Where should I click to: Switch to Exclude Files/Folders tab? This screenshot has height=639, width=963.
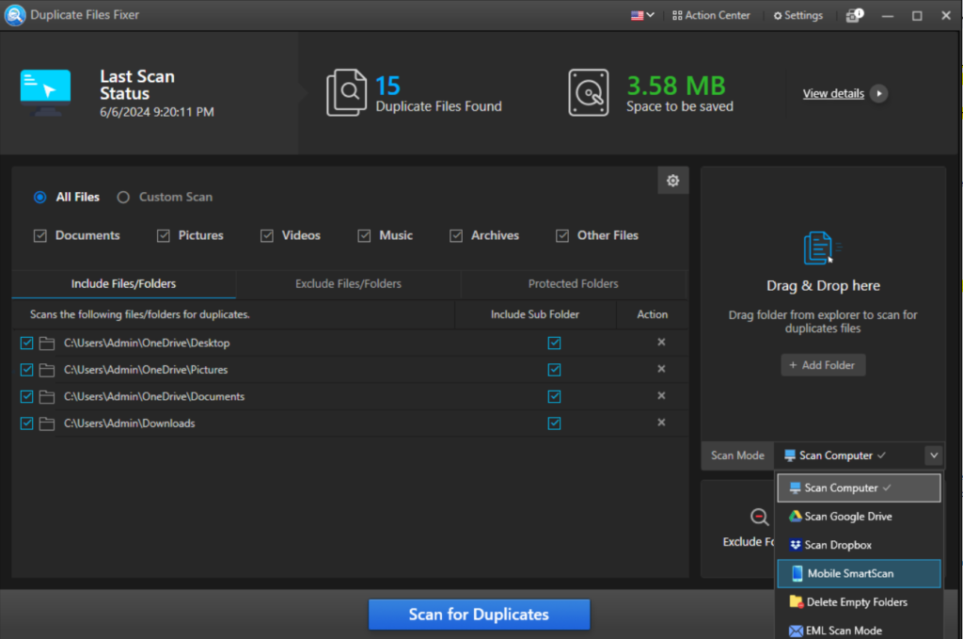348,284
